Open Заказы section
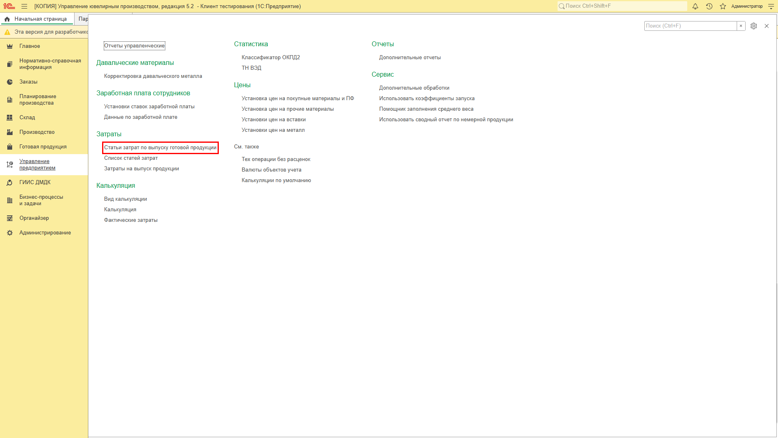778x438 pixels. click(28, 82)
